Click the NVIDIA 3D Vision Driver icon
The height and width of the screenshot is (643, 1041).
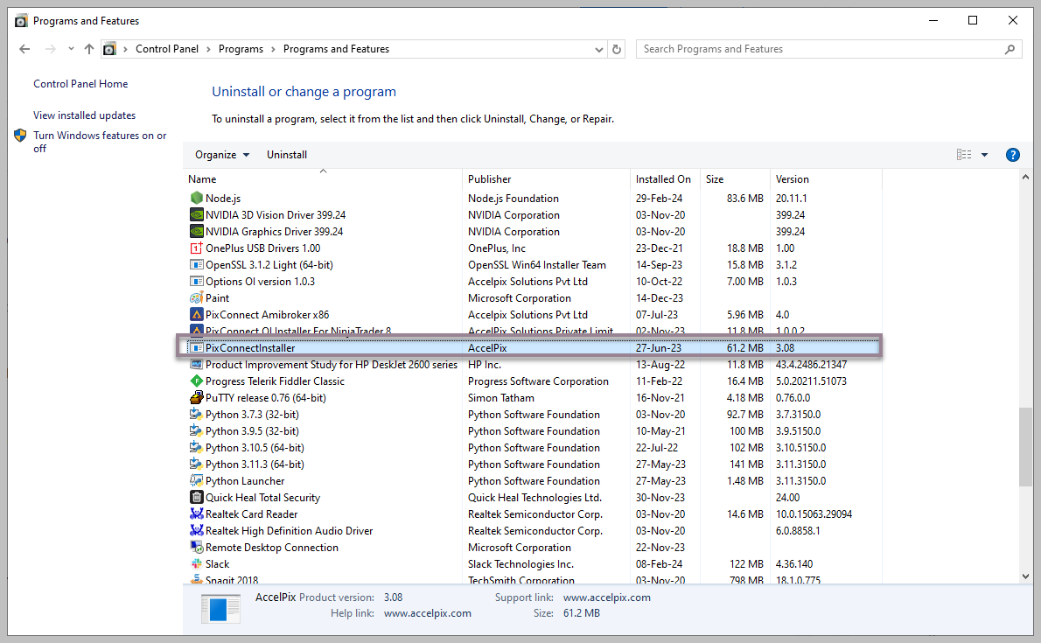click(197, 214)
